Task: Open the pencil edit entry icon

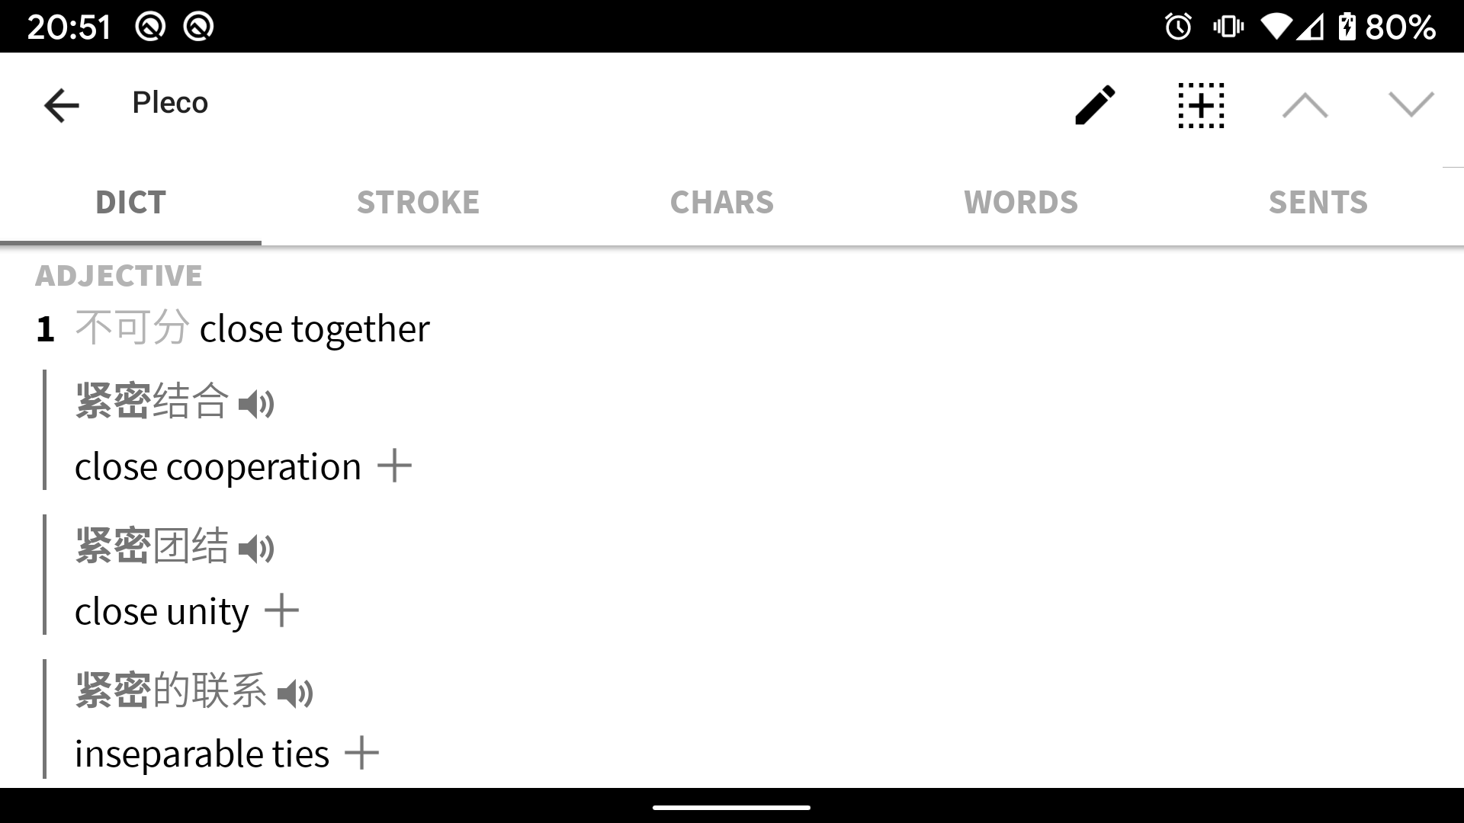Action: point(1095,105)
